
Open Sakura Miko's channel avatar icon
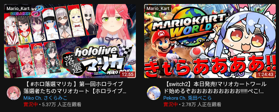14,93
